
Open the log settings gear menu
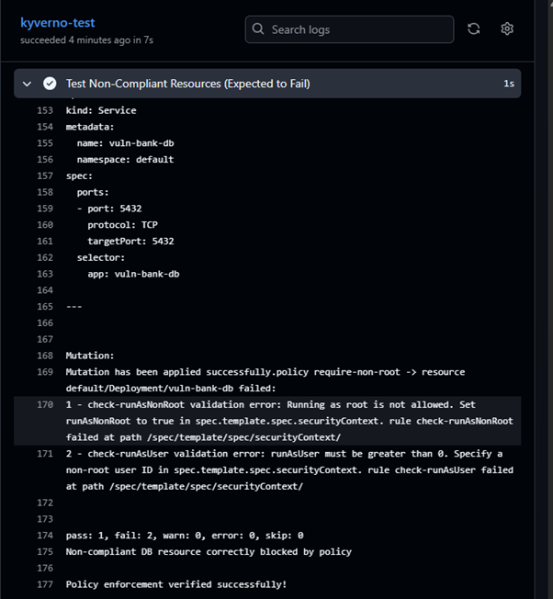click(507, 28)
